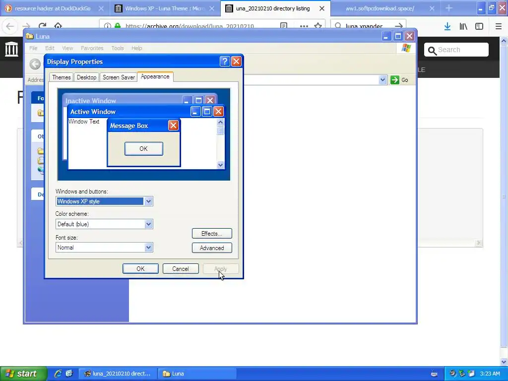
Task: Click Back arrow in Luna explorer window
Action: click(x=35, y=64)
